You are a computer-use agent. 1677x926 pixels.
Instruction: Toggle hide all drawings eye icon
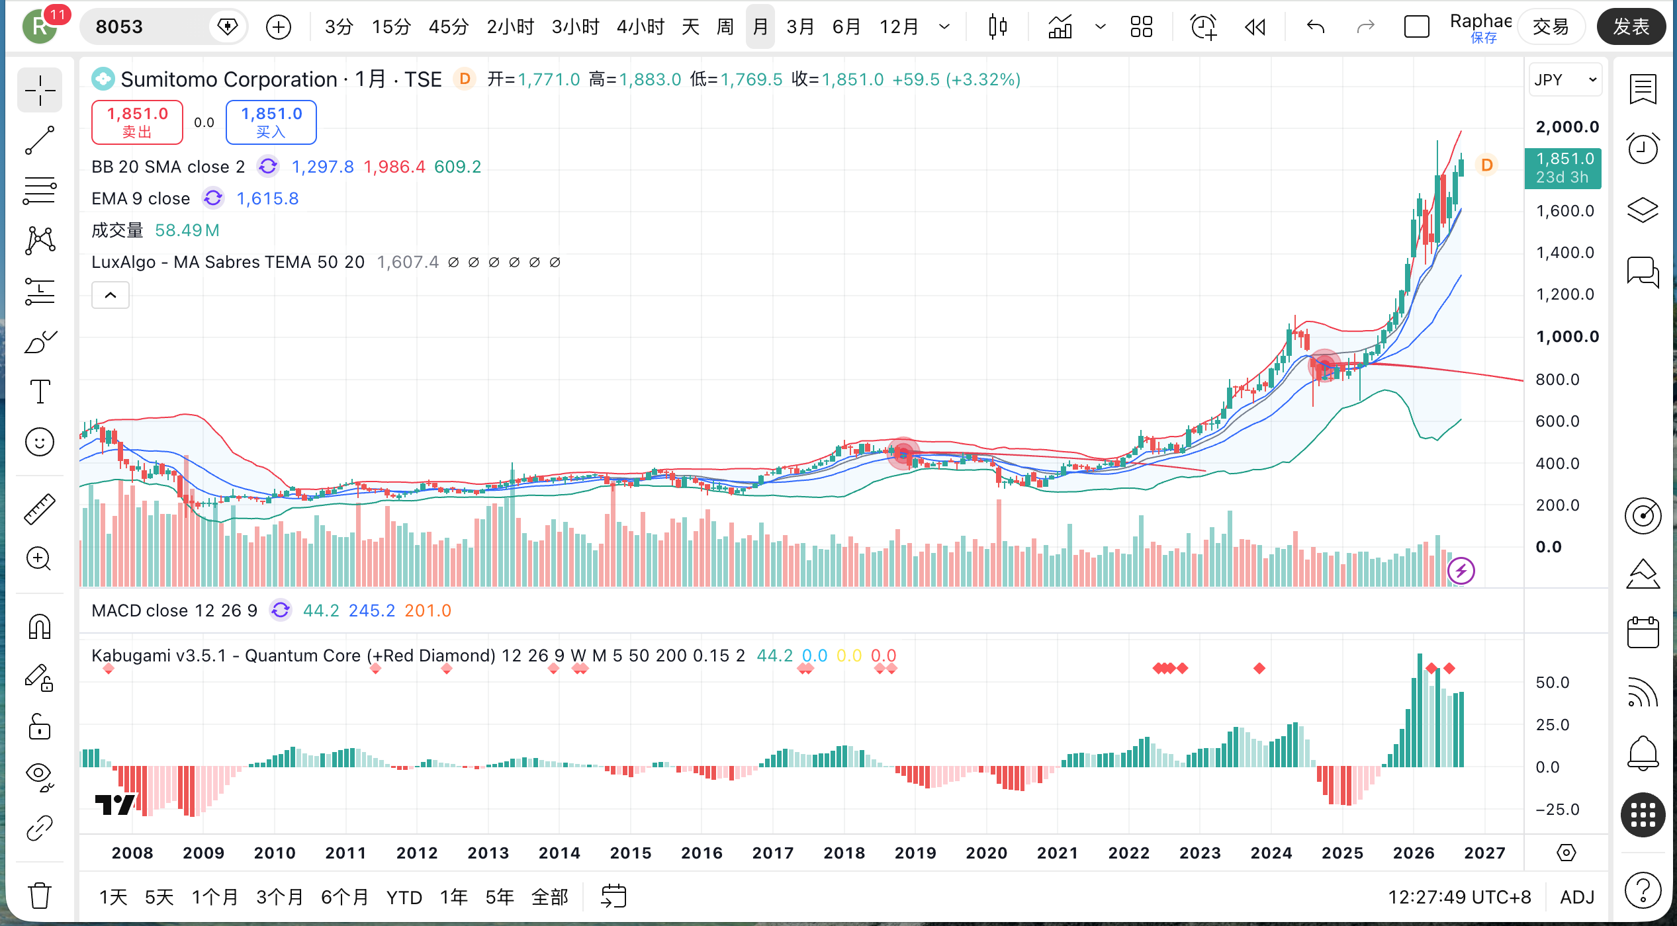[x=40, y=778]
